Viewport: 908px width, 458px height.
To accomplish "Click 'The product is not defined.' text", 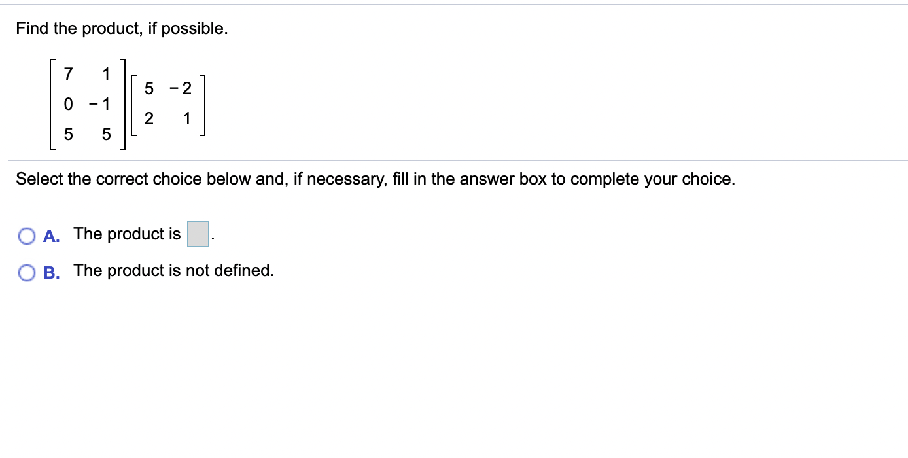I will (x=173, y=271).
